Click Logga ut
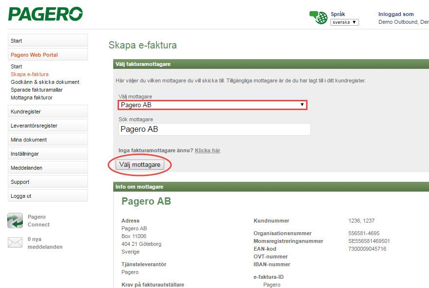Viewport: 429px width, 288px height. click(x=48, y=196)
